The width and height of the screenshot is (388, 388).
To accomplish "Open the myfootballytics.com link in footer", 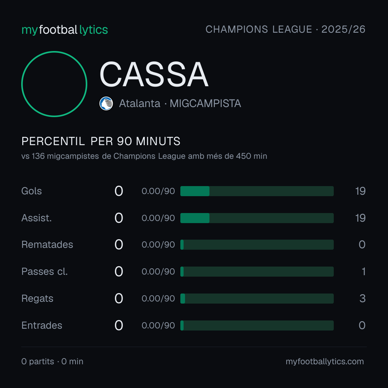I will [x=325, y=361].
